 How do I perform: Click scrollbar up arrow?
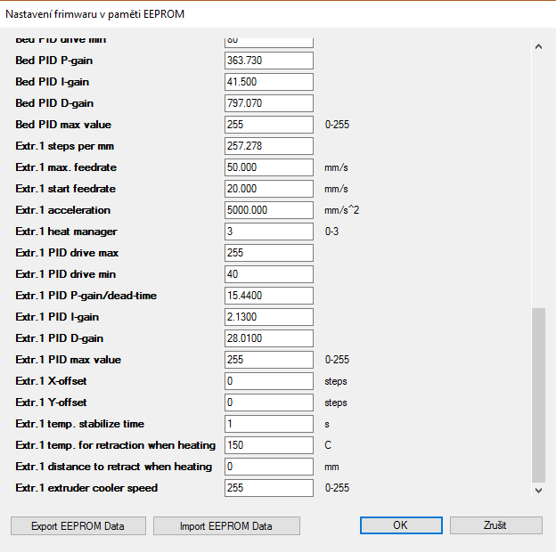[x=536, y=46]
